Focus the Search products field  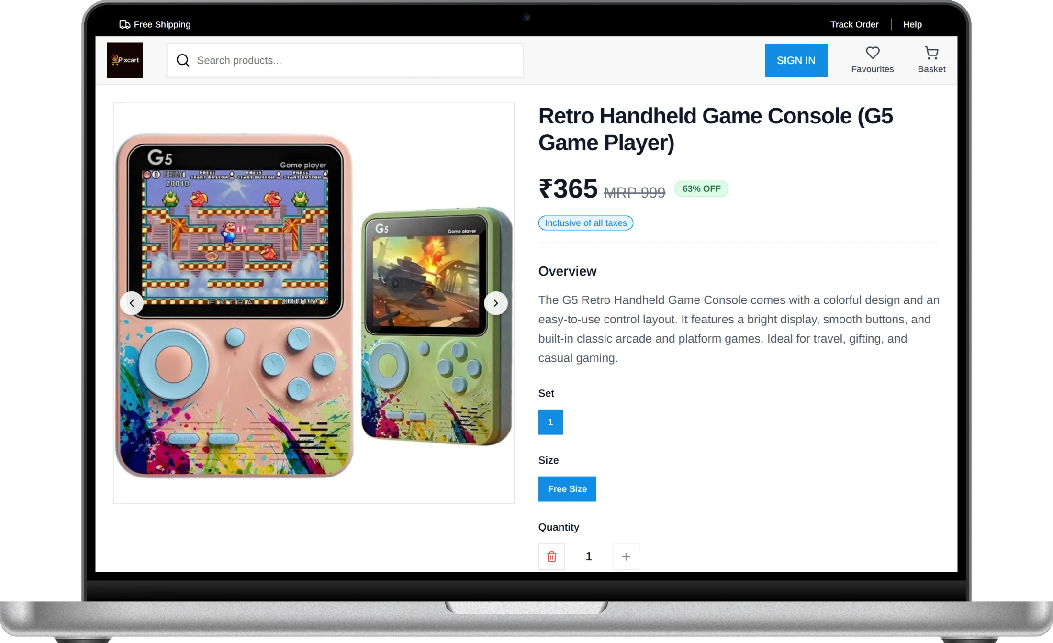pos(345,60)
